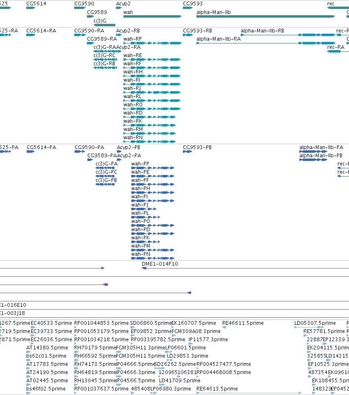Select protein label alpha-Man-IIb-PB
This screenshot has height=395, width=349.
[321, 156]
